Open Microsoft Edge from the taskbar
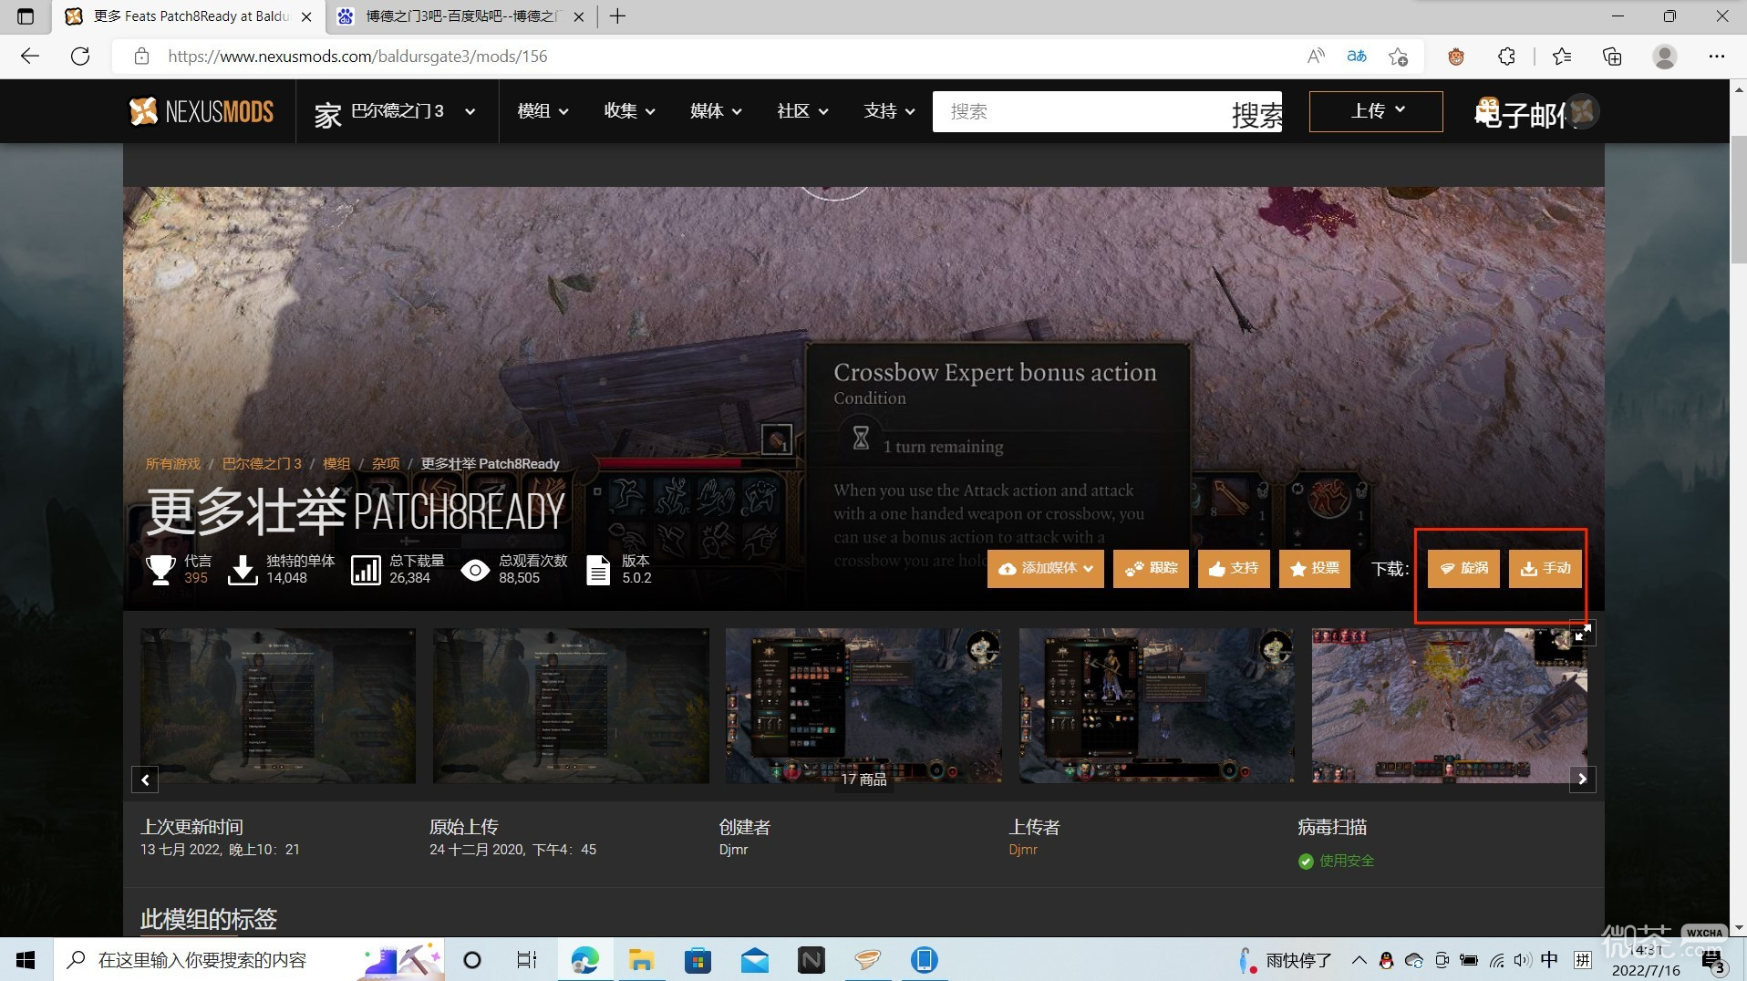This screenshot has width=1747, height=981. pos(584,960)
